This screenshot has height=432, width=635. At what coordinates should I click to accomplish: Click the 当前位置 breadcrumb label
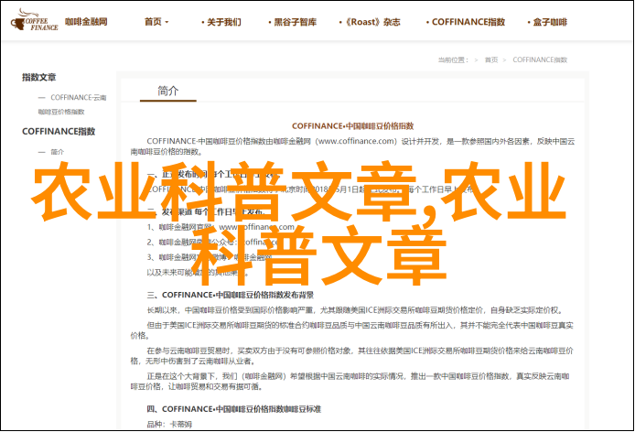click(x=453, y=60)
